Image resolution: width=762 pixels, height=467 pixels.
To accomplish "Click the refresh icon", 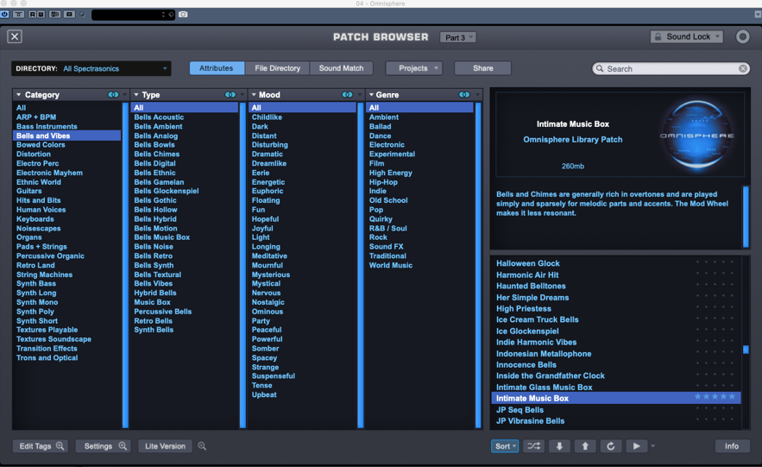I will [611, 446].
